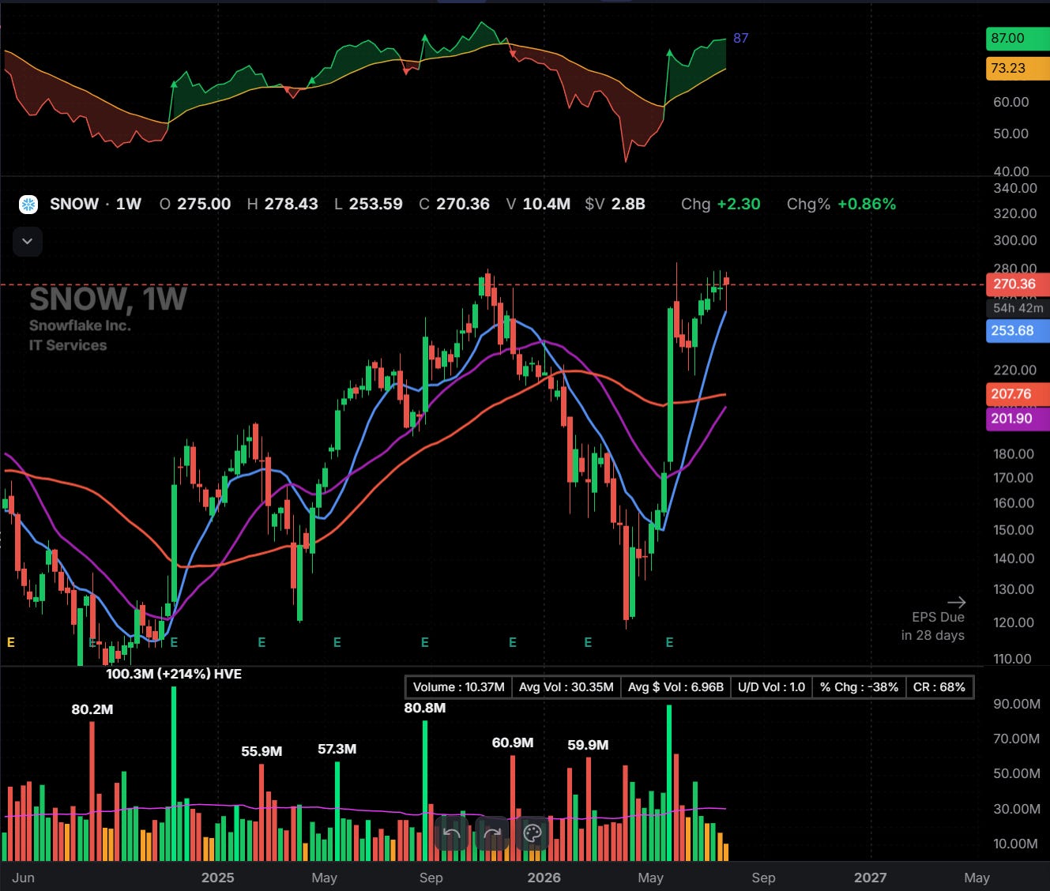Click the orange 73.23 indicator label
The width and height of the screenshot is (1050, 891).
click(x=1018, y=68)
